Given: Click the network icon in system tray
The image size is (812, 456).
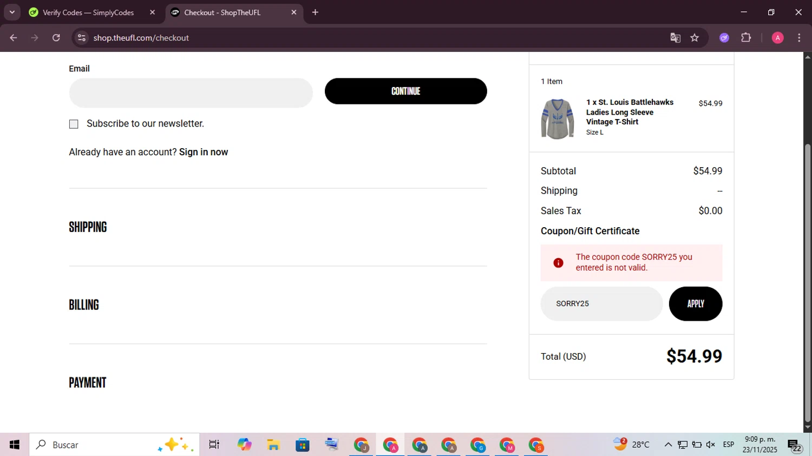Looking at the screenshot, I should tap(683, 445).
